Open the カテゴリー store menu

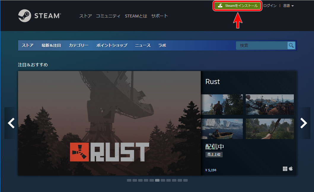[79, 45]
